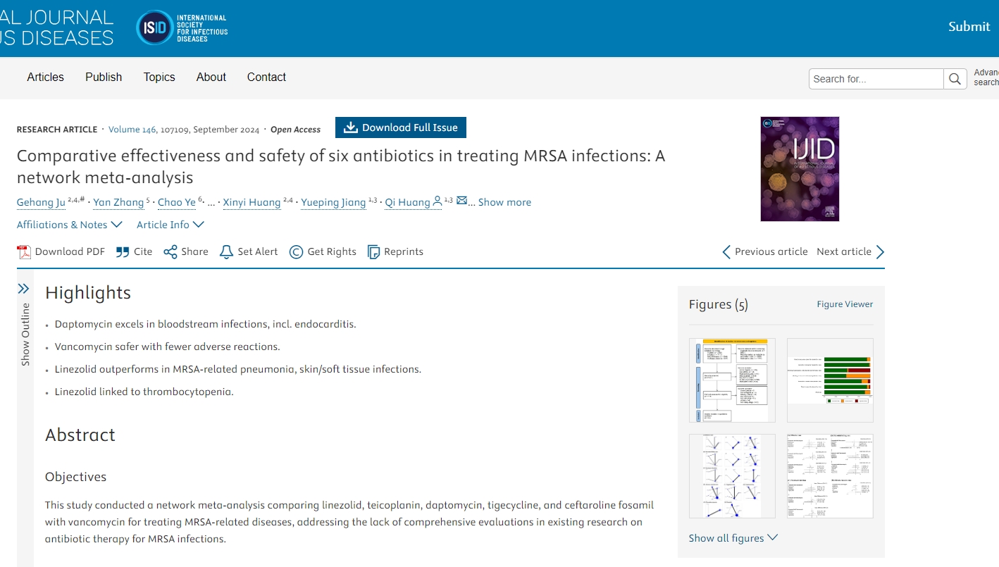Open the forest plots figure thumbnail
The height and width of the screenshot is (567, 999).
click(x=830, y=476)
